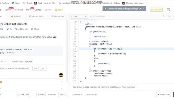Toggle the Autocomplete option
This screenshot has width=174, height=98.
[x=97, y=16]
